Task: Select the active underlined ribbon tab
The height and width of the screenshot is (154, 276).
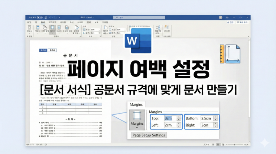Action: coord(43,22)
